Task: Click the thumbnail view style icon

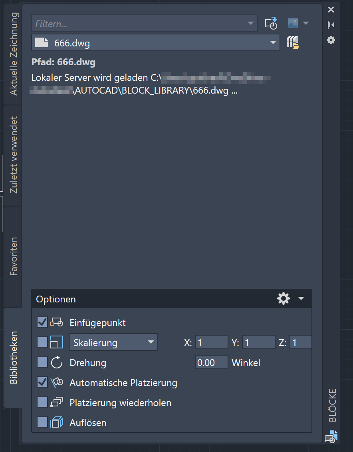Action: point(293,23)
